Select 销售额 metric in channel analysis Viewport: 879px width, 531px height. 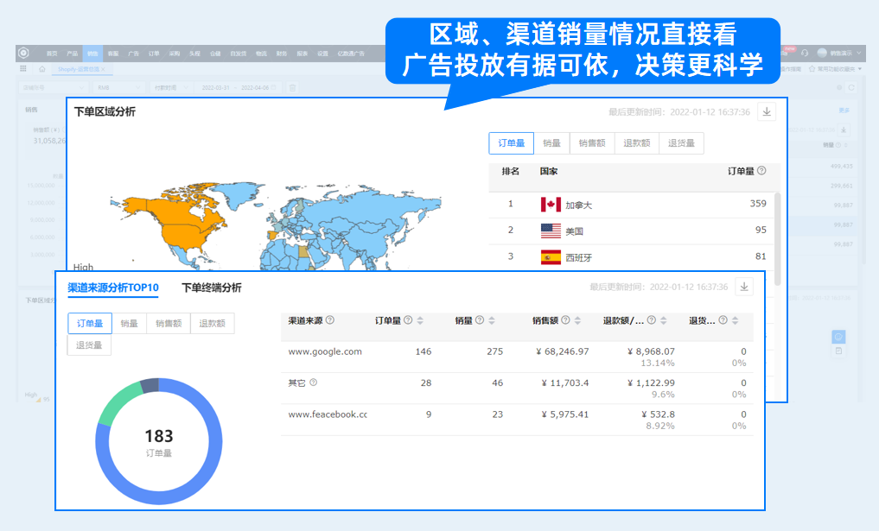point(169,323)
